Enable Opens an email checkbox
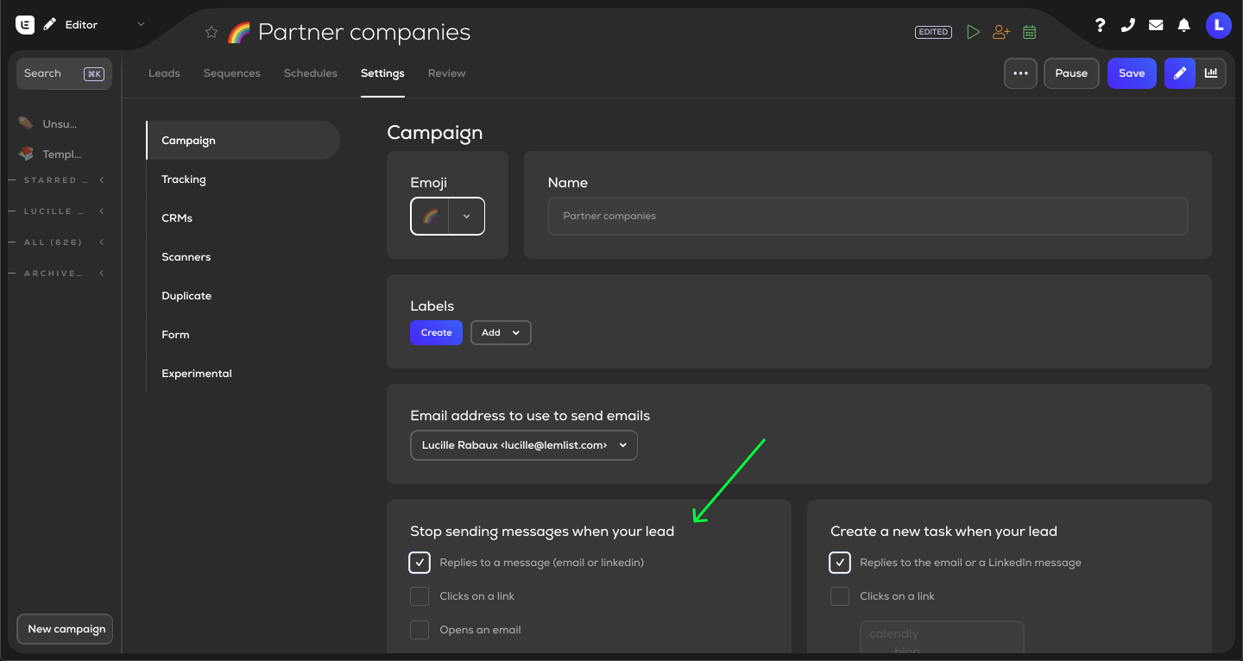Viewport: 1243px width, 661px height. [x=420, y=630]
